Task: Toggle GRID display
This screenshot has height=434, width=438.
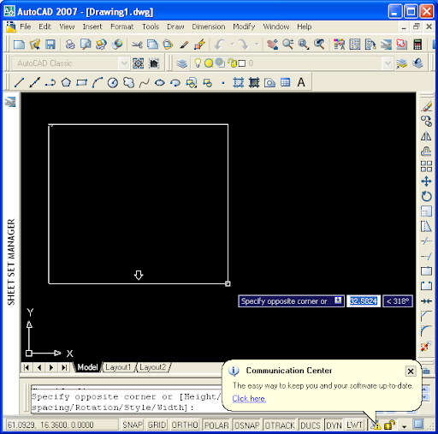Action: click(157, 425)
